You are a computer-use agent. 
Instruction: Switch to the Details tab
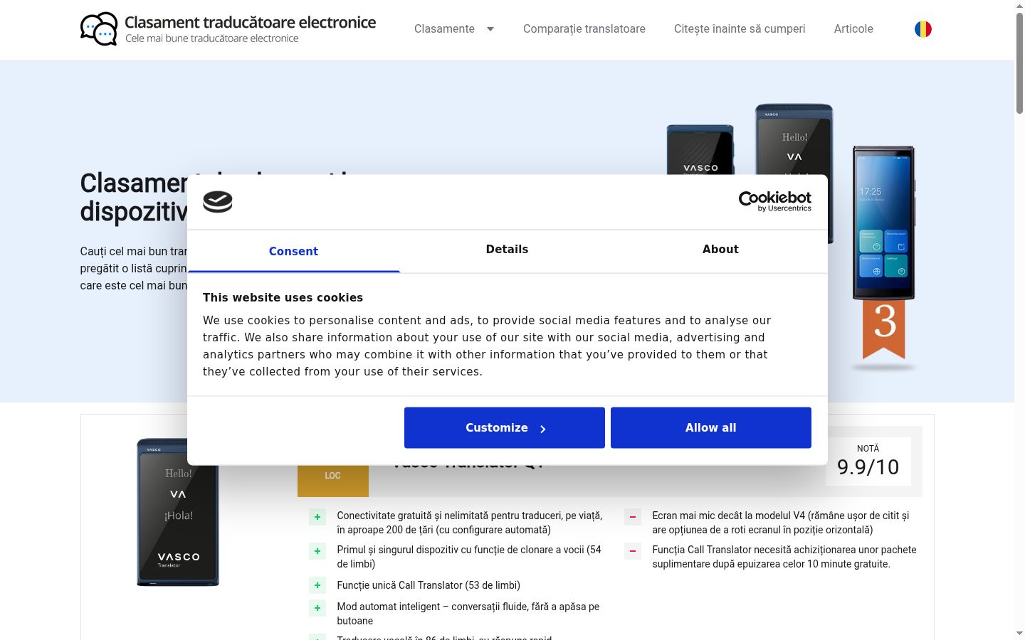coord(507,250)
